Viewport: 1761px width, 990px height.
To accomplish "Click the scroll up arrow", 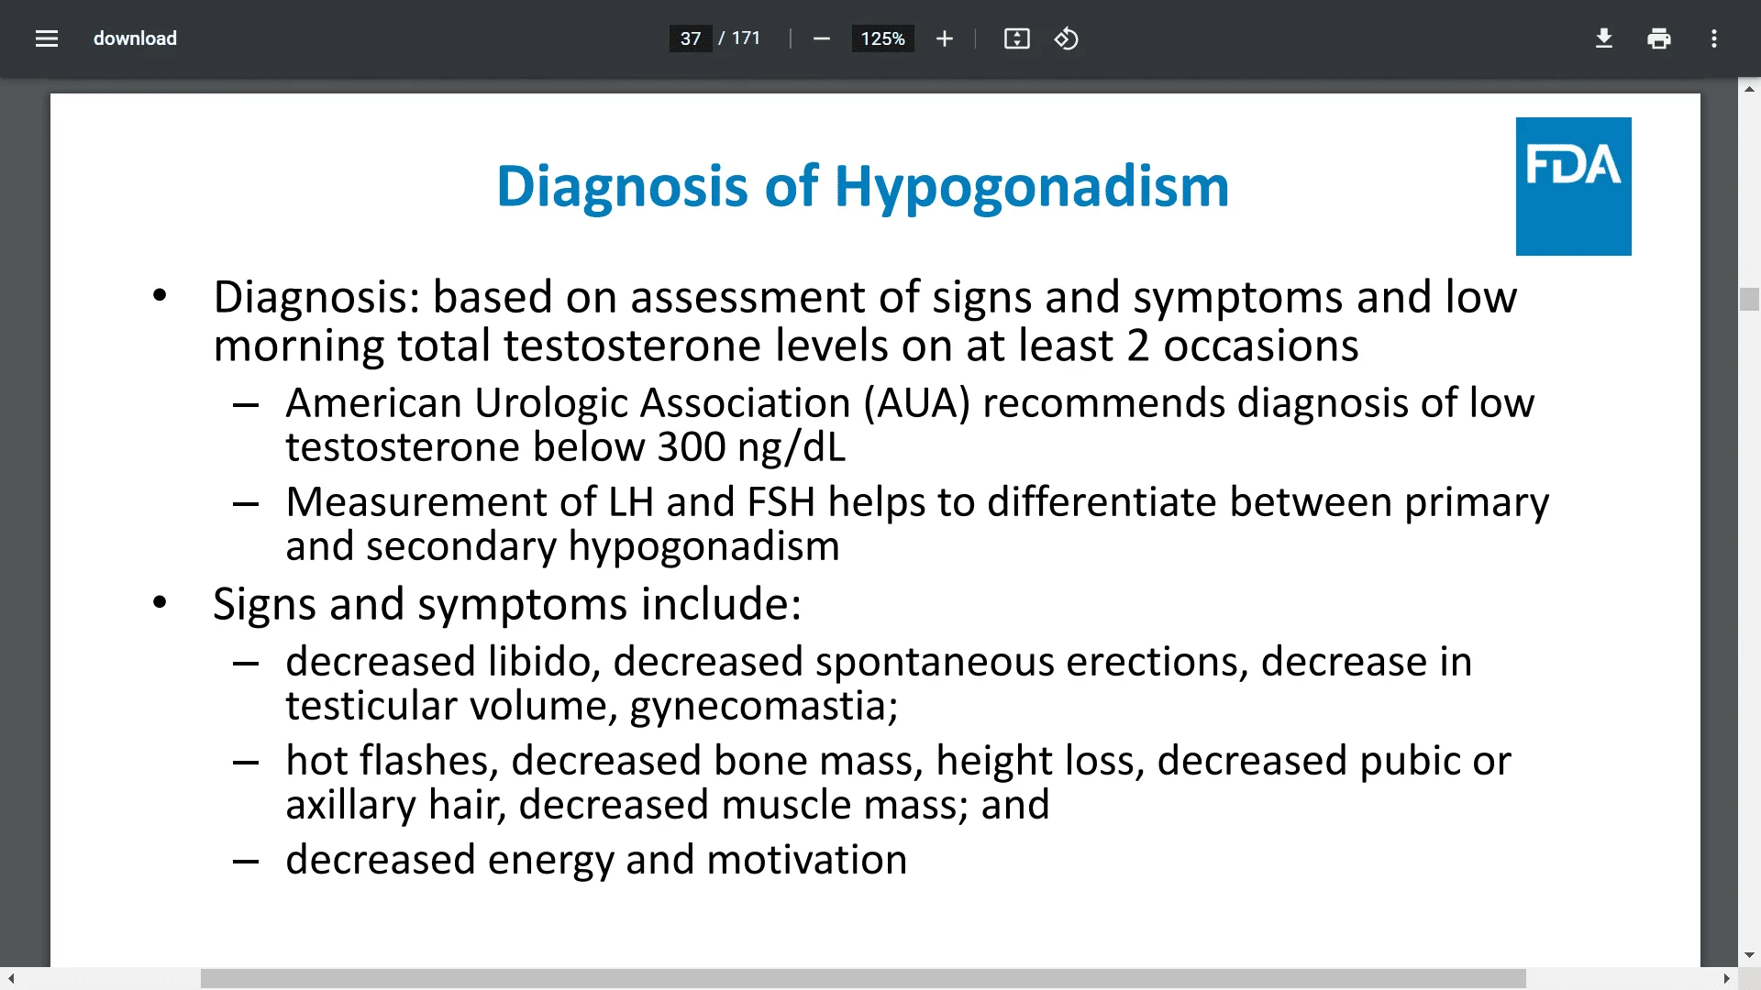I will [x=1749, y=89].
